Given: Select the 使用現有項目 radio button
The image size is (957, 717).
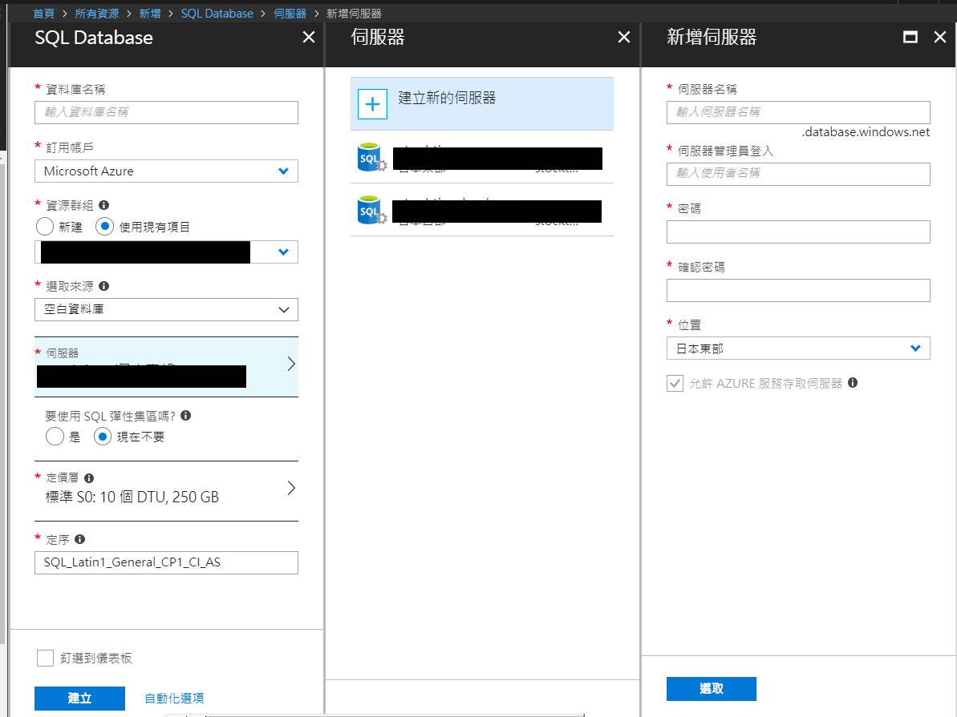Looking at the screenshot, I should [x=104, y=227].
